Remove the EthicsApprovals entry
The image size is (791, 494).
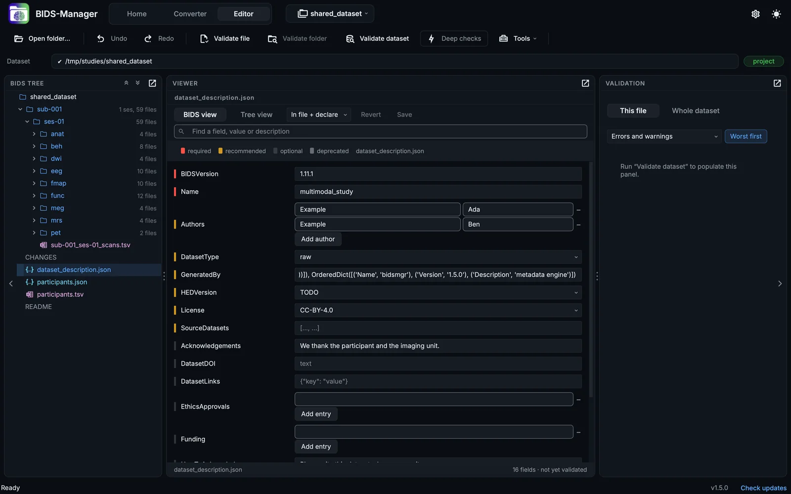pyautogui.click(x=578, y=400)
